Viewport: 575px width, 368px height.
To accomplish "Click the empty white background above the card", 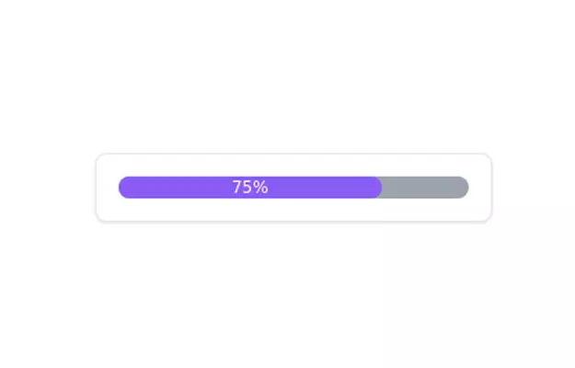I will point(293,74).
